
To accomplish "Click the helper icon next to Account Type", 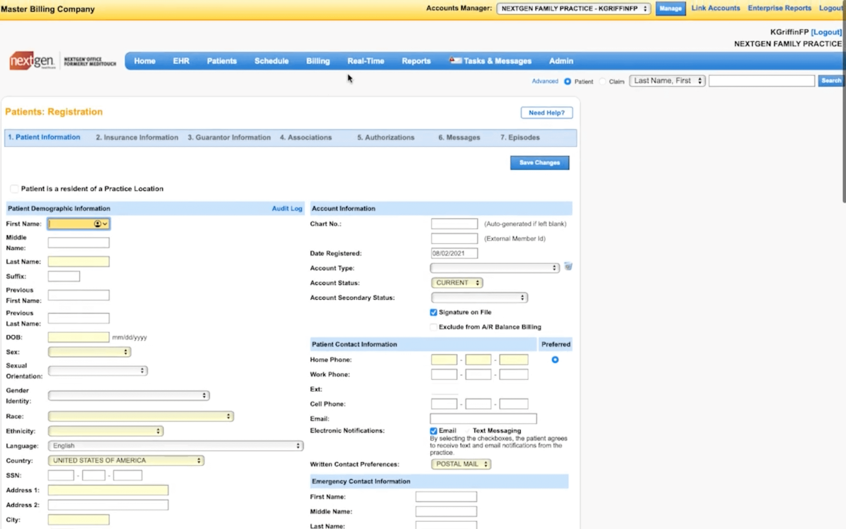I will [x=568, y=267].
